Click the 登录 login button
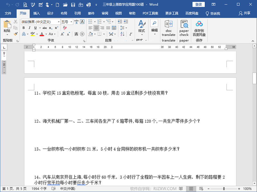 click(x=198, y=4)
